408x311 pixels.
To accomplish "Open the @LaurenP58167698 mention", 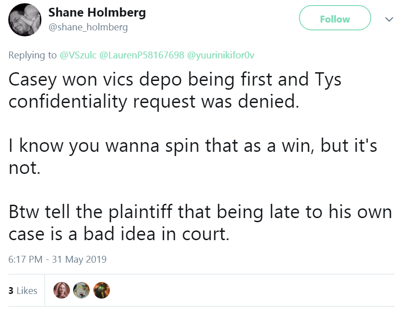I will 142,55.
